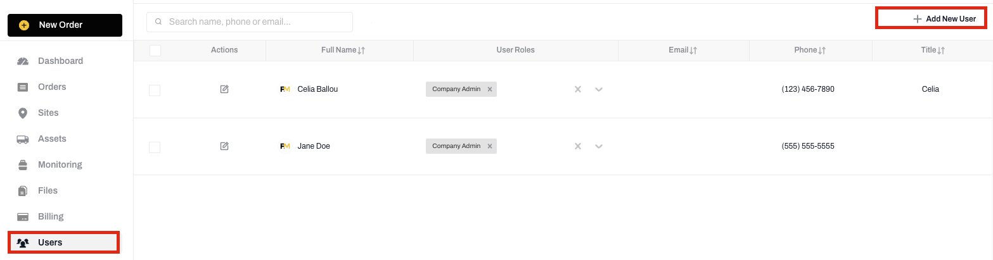Expand the roles dropdown for Celia Ballou

[x=599, y=89]
